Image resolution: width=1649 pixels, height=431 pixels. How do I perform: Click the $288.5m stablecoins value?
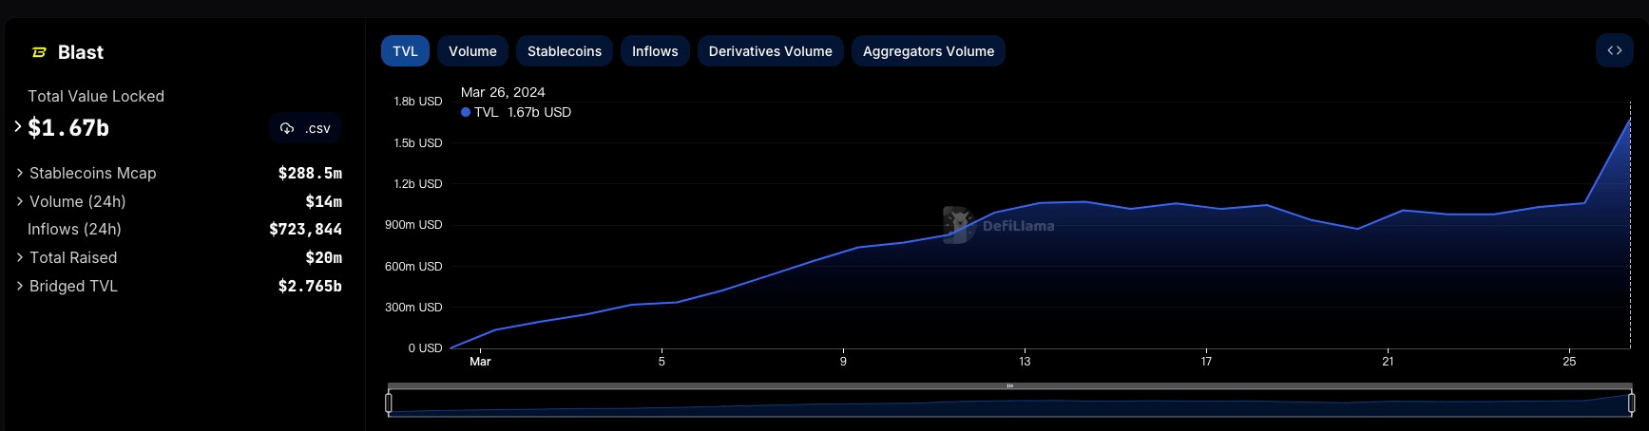click(310, 173)
